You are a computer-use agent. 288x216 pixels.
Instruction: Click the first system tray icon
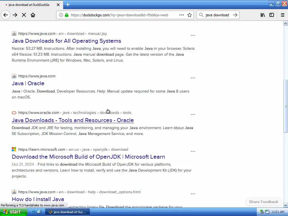(262, 212)
